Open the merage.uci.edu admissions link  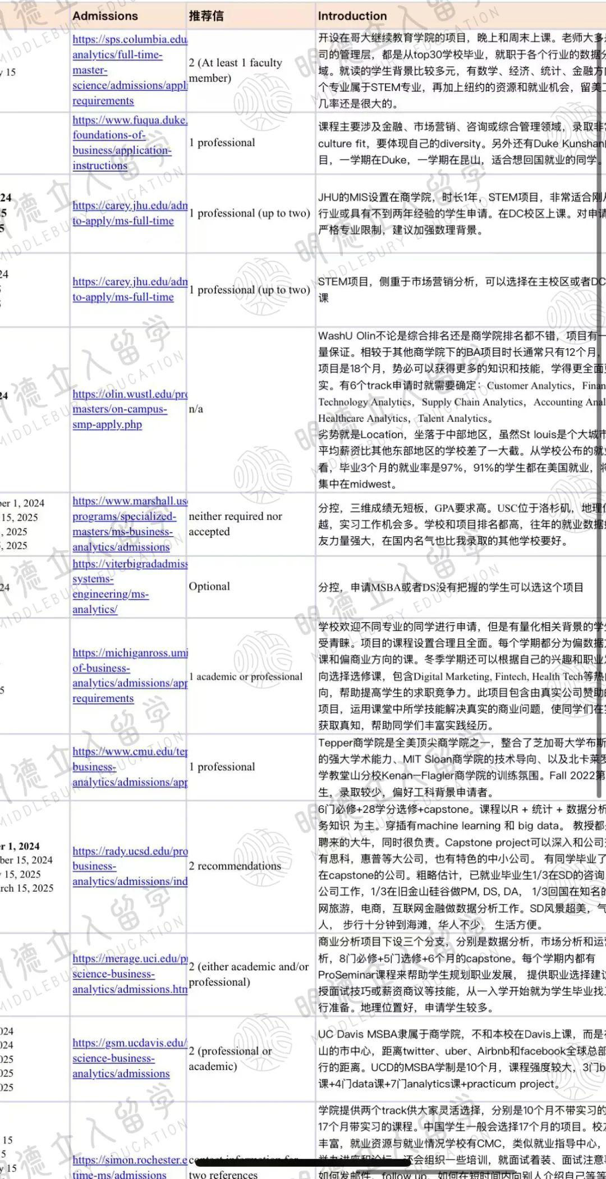pyautogui.click(x=130, y=974)
